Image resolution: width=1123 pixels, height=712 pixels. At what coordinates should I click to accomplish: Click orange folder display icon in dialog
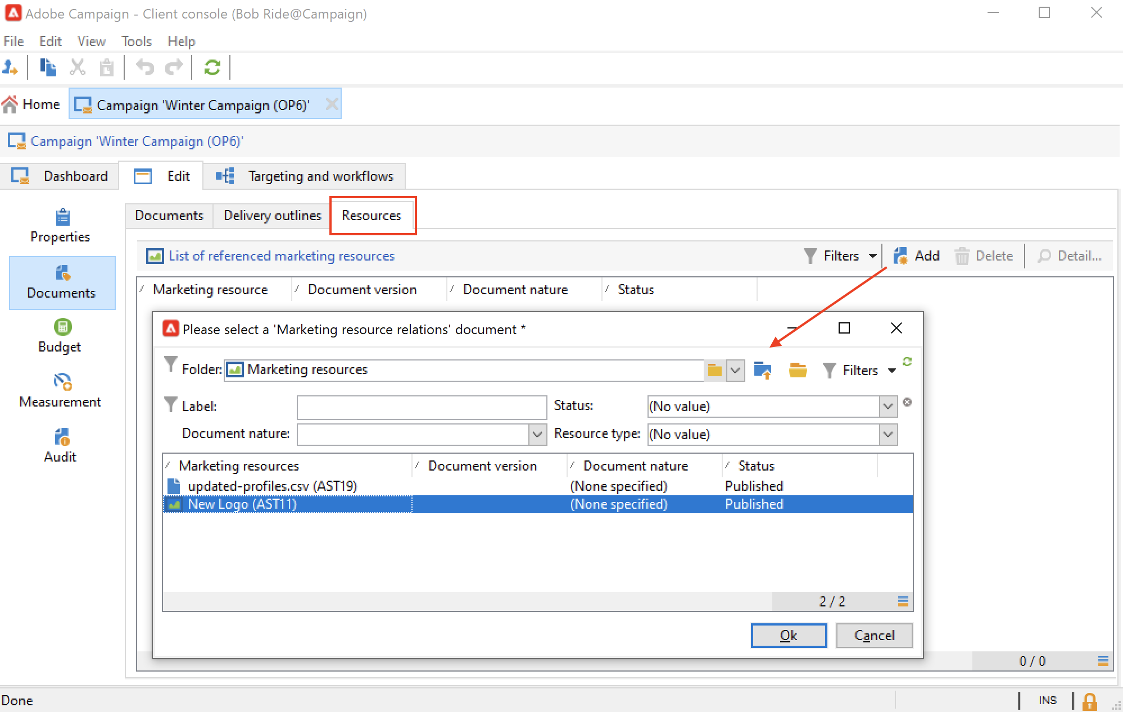click(798, 370)
